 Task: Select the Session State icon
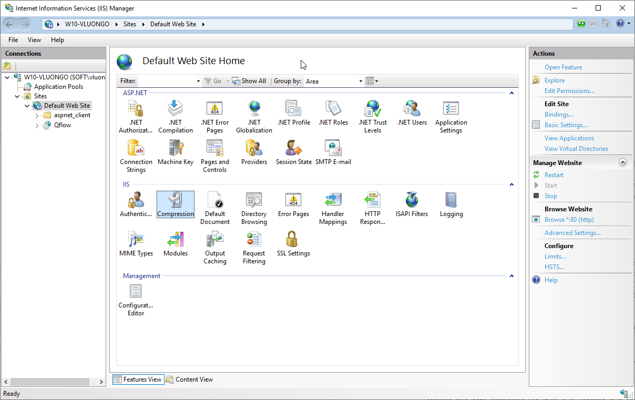293,152
